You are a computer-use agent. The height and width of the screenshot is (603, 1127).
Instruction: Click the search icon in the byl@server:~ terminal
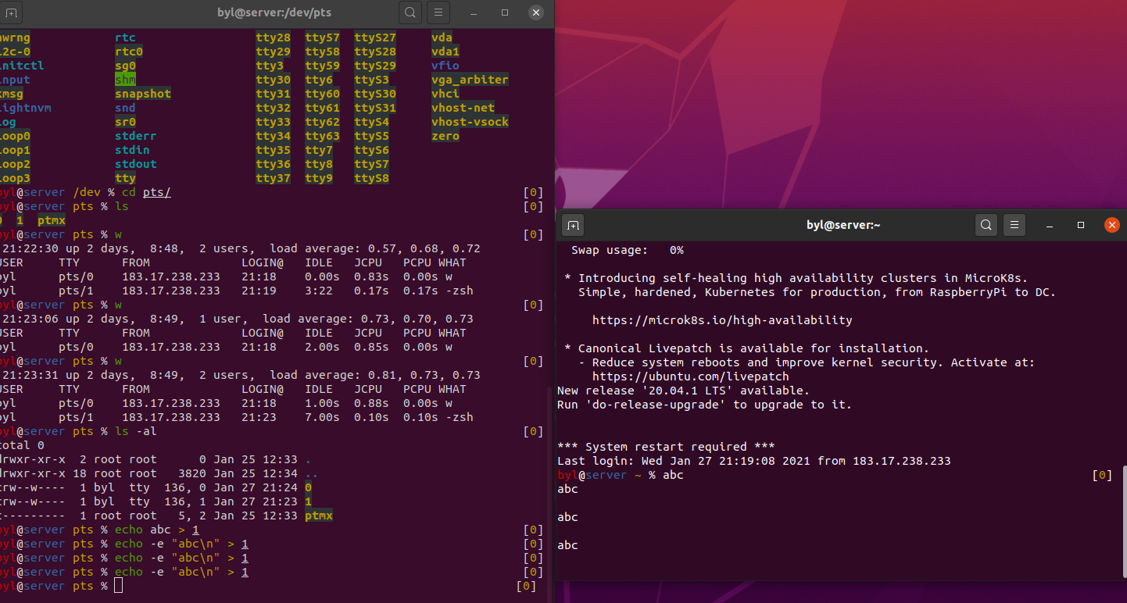[x=986, y=225]
